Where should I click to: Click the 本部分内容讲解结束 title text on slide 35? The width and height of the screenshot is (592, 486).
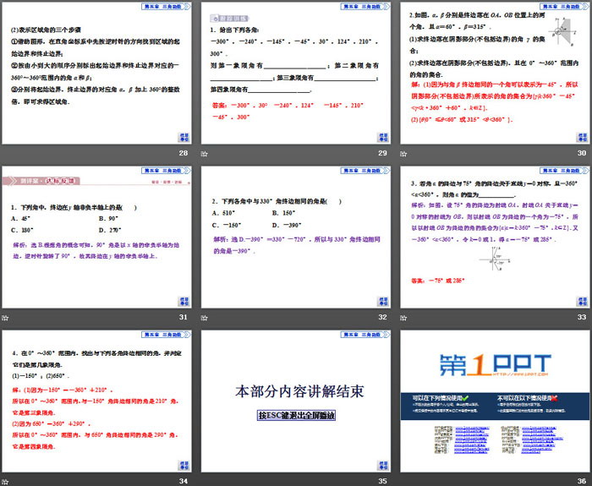(x=299, y=391)
